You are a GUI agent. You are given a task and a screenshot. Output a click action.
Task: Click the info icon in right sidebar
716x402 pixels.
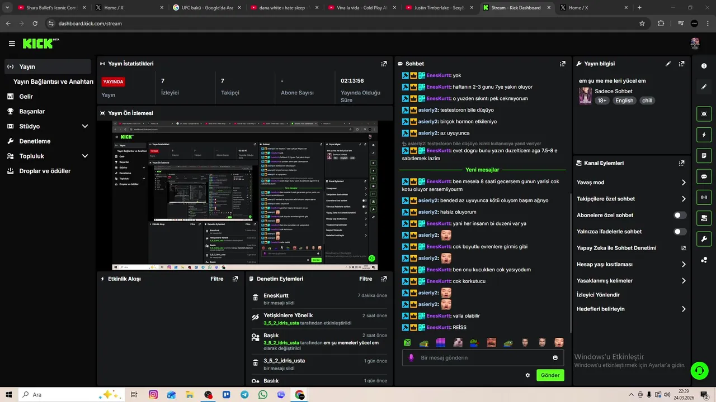(704, 66)
